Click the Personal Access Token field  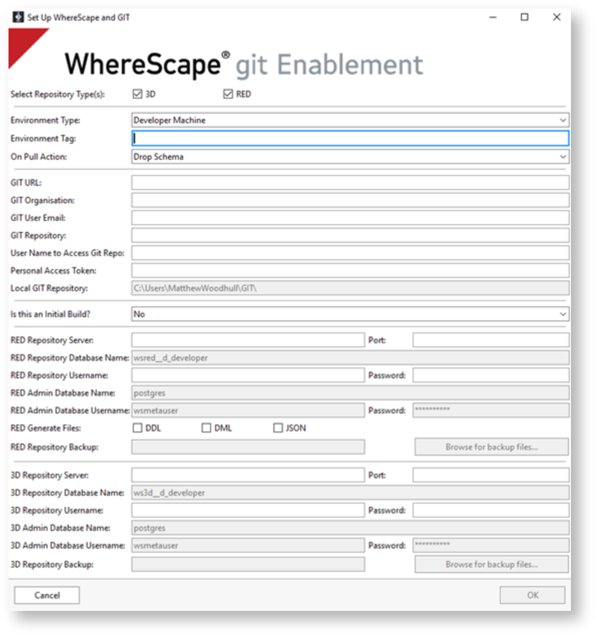[x=350, y=271]
